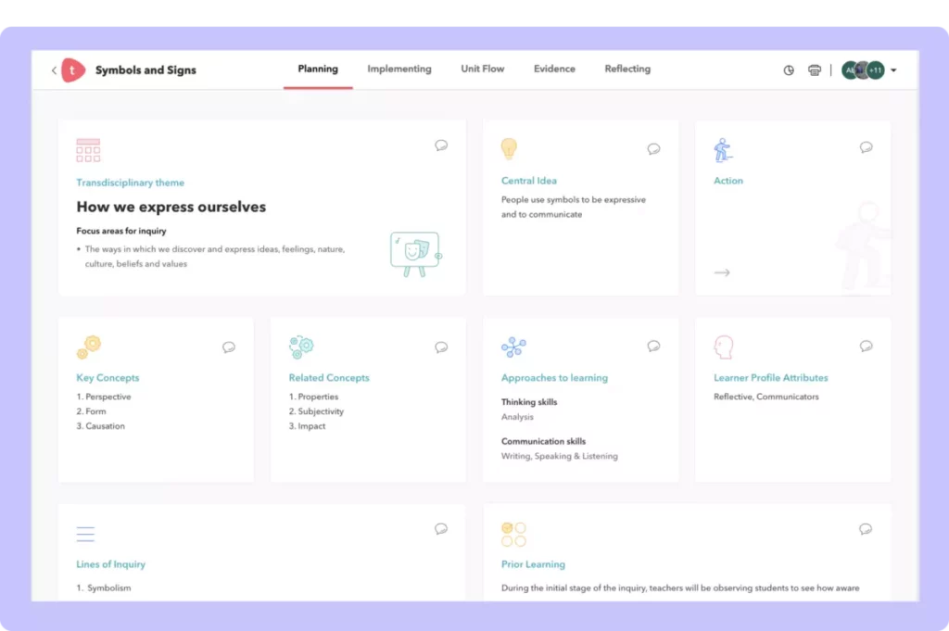
Task: Expand the collaborators dropdown arrow
Action: [893, 70]
